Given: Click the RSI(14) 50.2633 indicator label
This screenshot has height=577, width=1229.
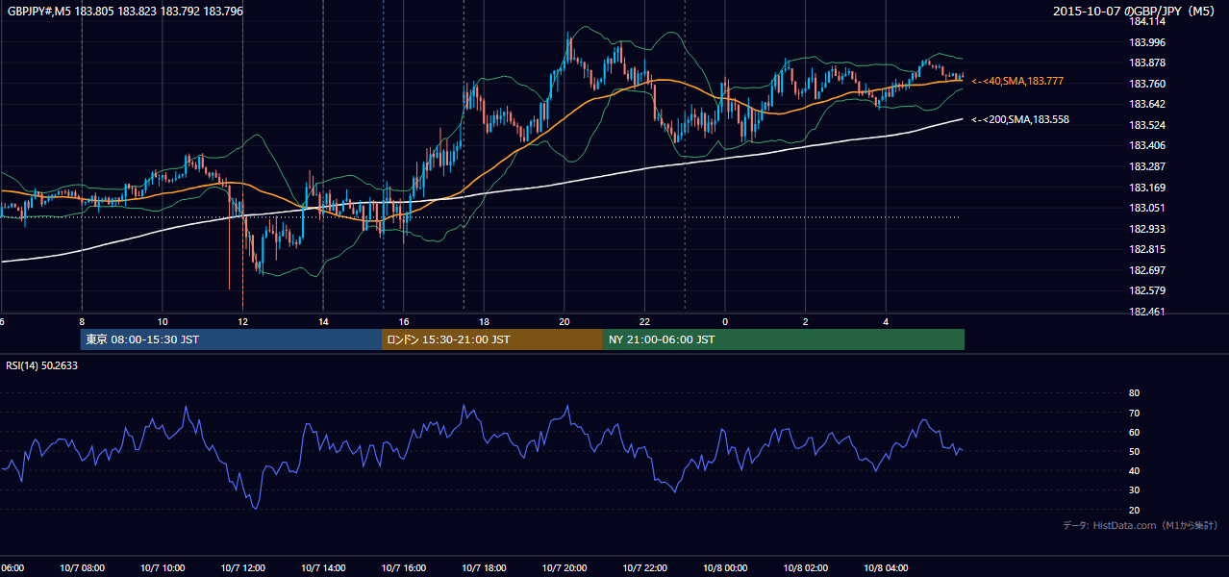Looking at the screenshot, I should tap(41, 365).
